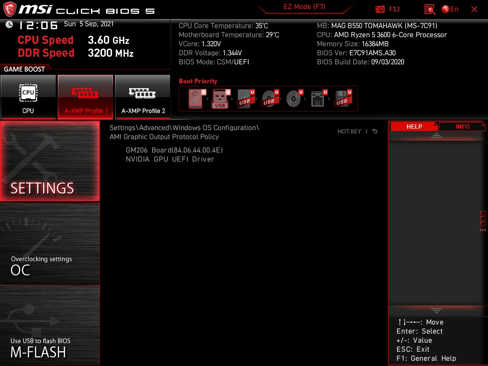Click the MB MAG B550 TOMAHAWK text
488x366 pixels.
pyautogui.click(x=377, y=26)
